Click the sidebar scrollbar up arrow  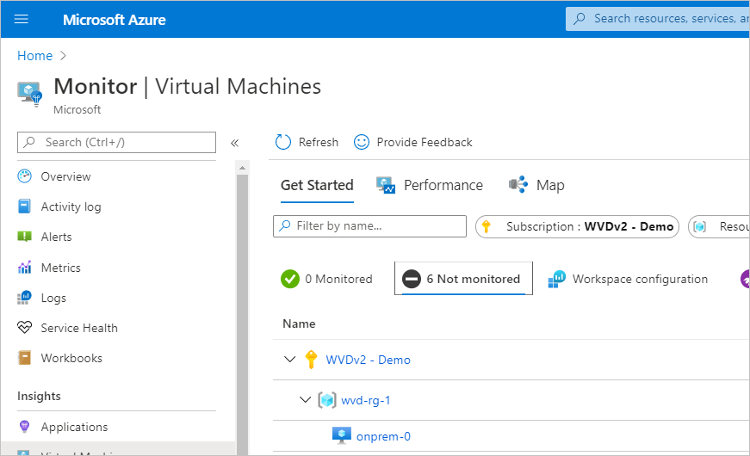(x=242, y=168)
